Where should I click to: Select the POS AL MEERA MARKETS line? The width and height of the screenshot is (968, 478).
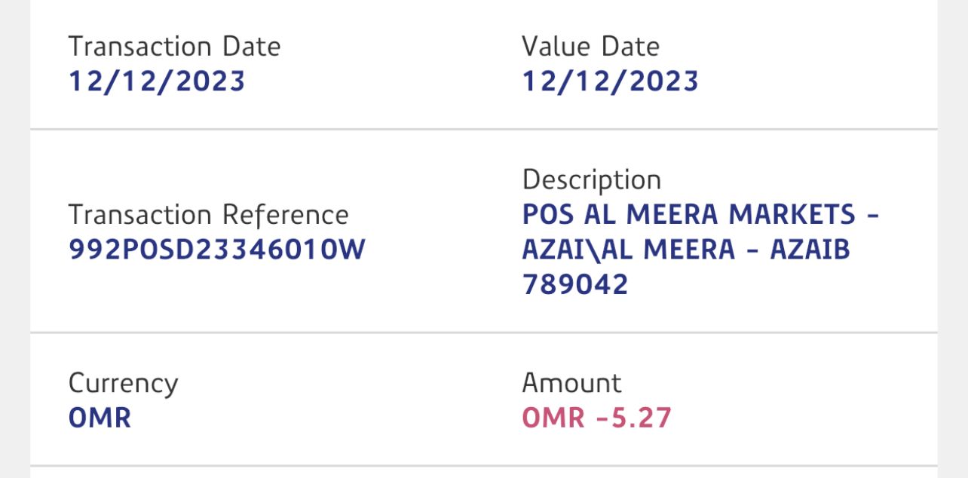[700, 215]
